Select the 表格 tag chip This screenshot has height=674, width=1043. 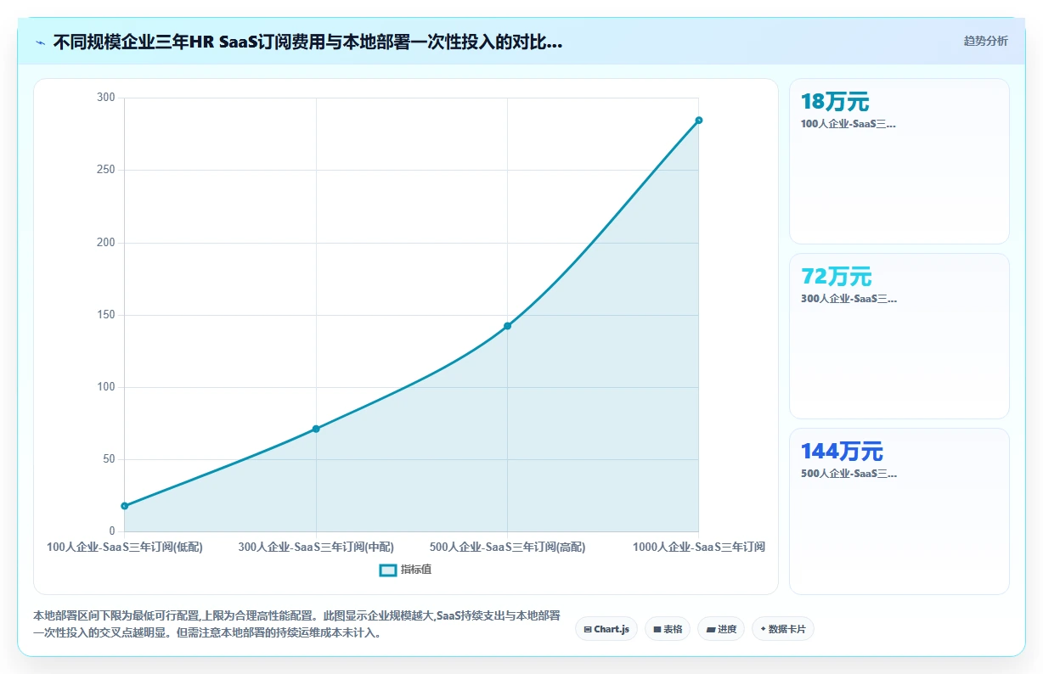668,629
